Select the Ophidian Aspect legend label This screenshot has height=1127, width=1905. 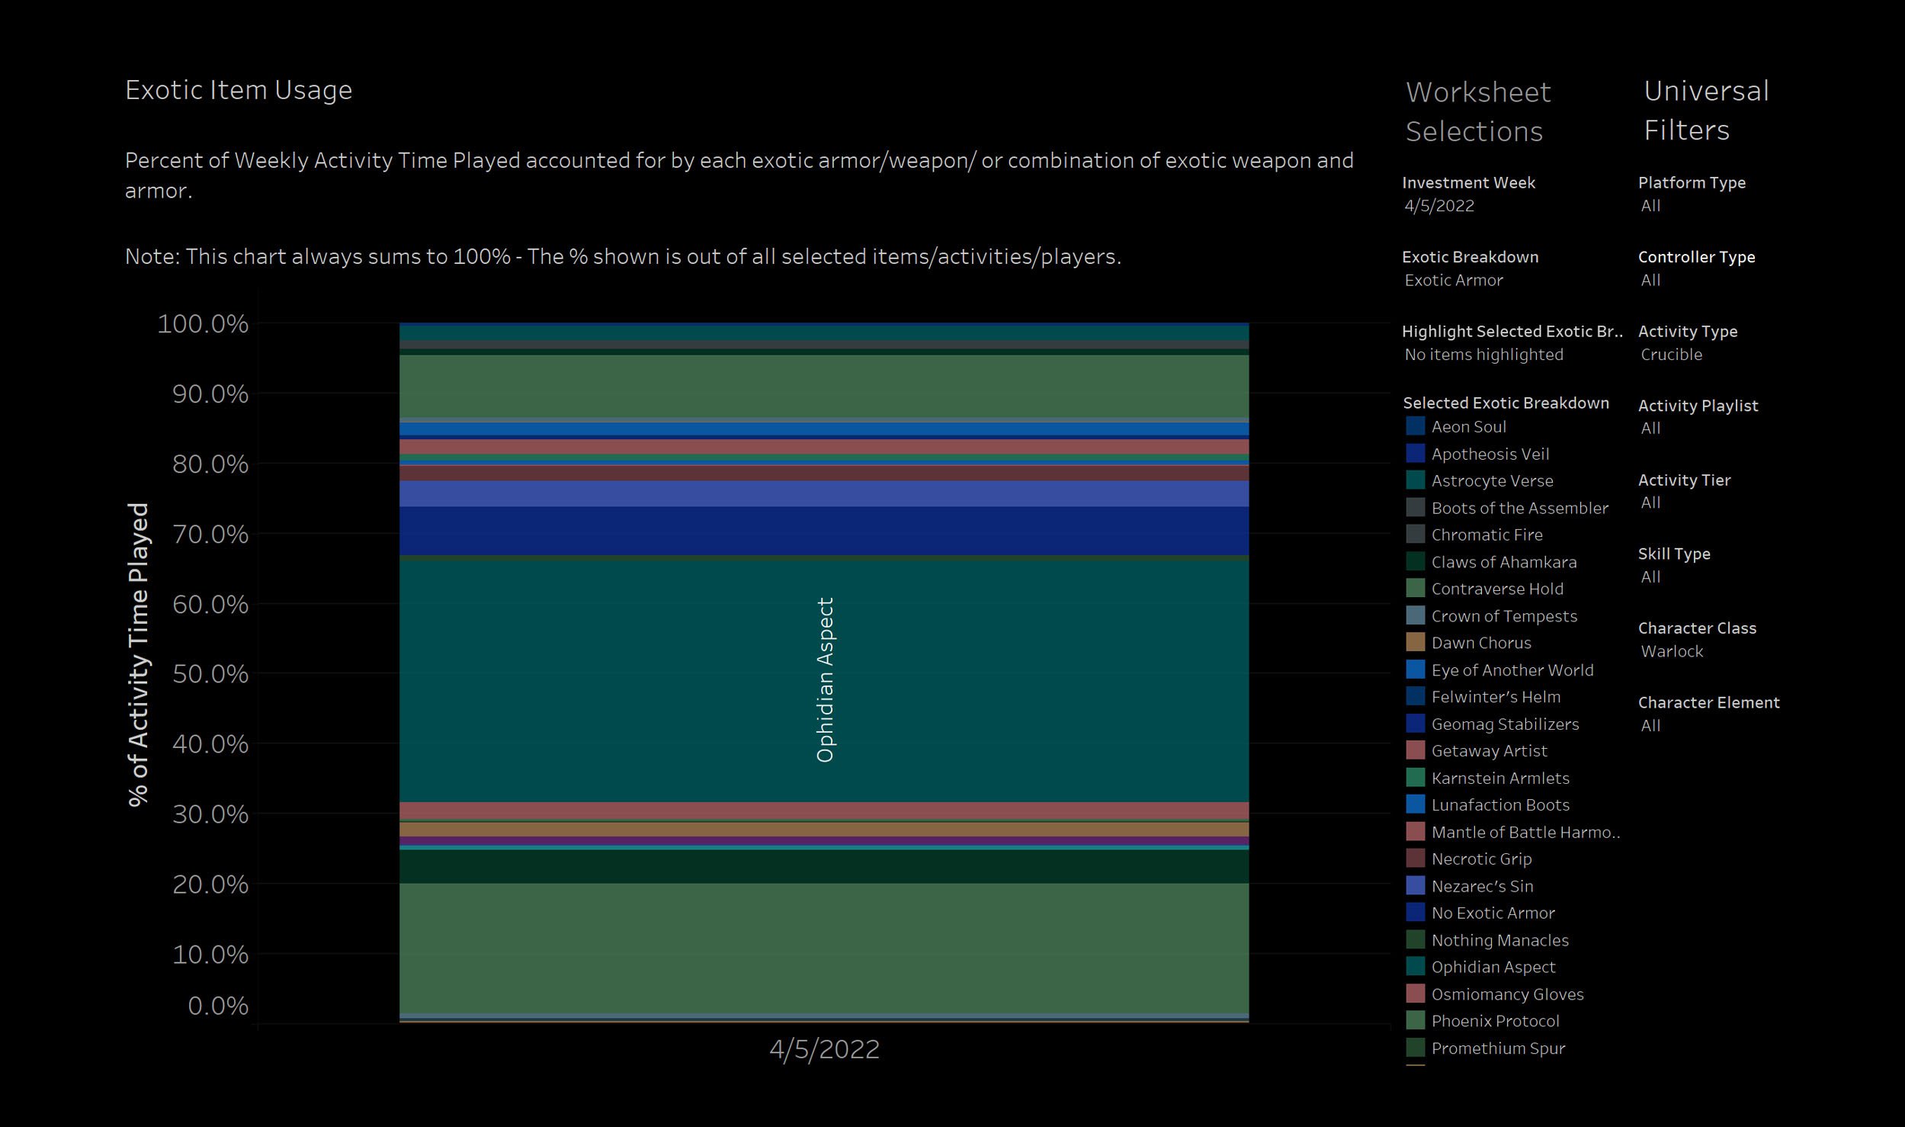tap(1493, 967)
